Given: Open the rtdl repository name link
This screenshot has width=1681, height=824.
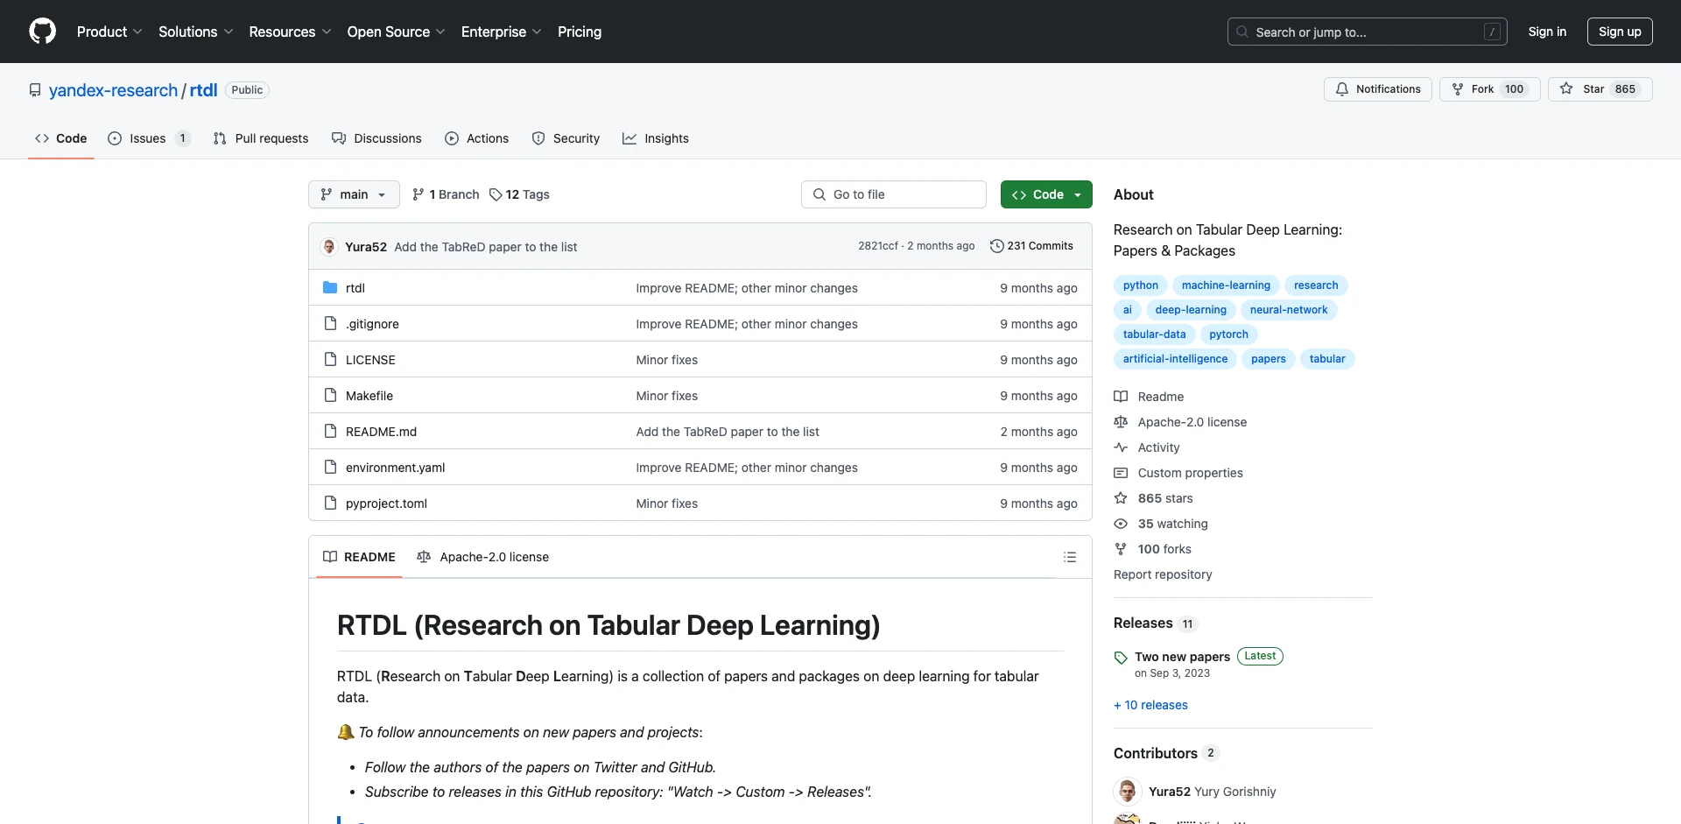Looking at the screenshot, I should (203, 90).
